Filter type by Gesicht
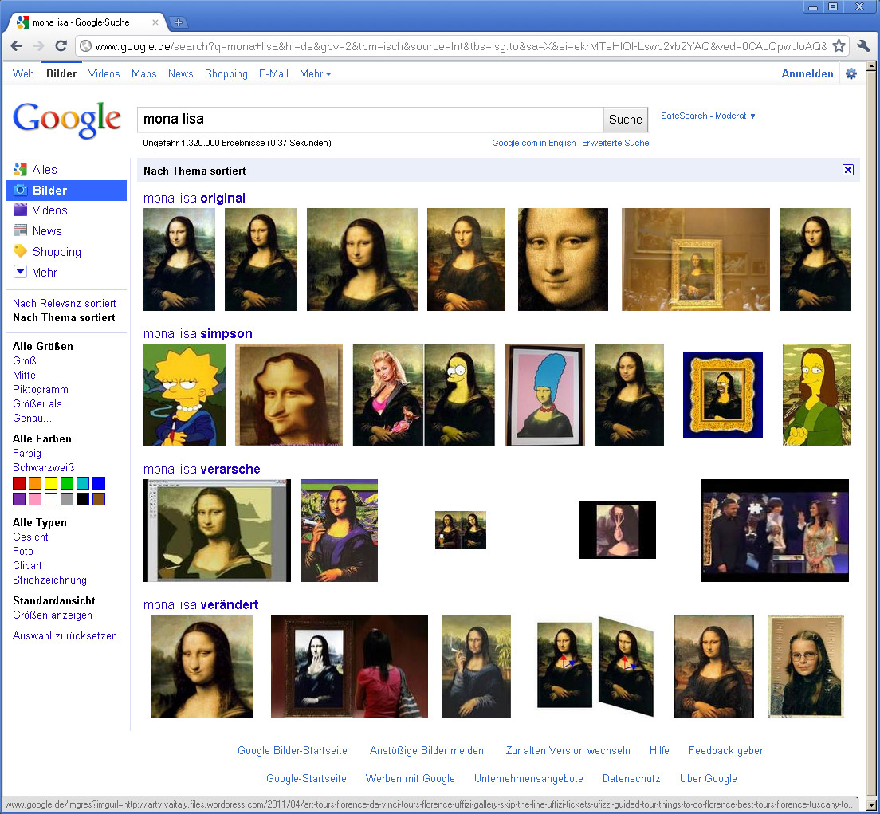This screenshot has width=880, height=814. coord(30,537)
